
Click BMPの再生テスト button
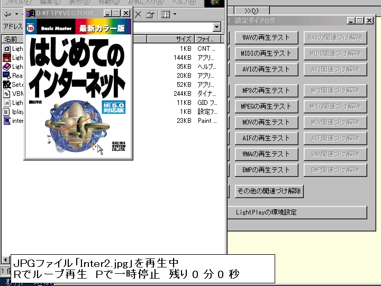point(266,170)
